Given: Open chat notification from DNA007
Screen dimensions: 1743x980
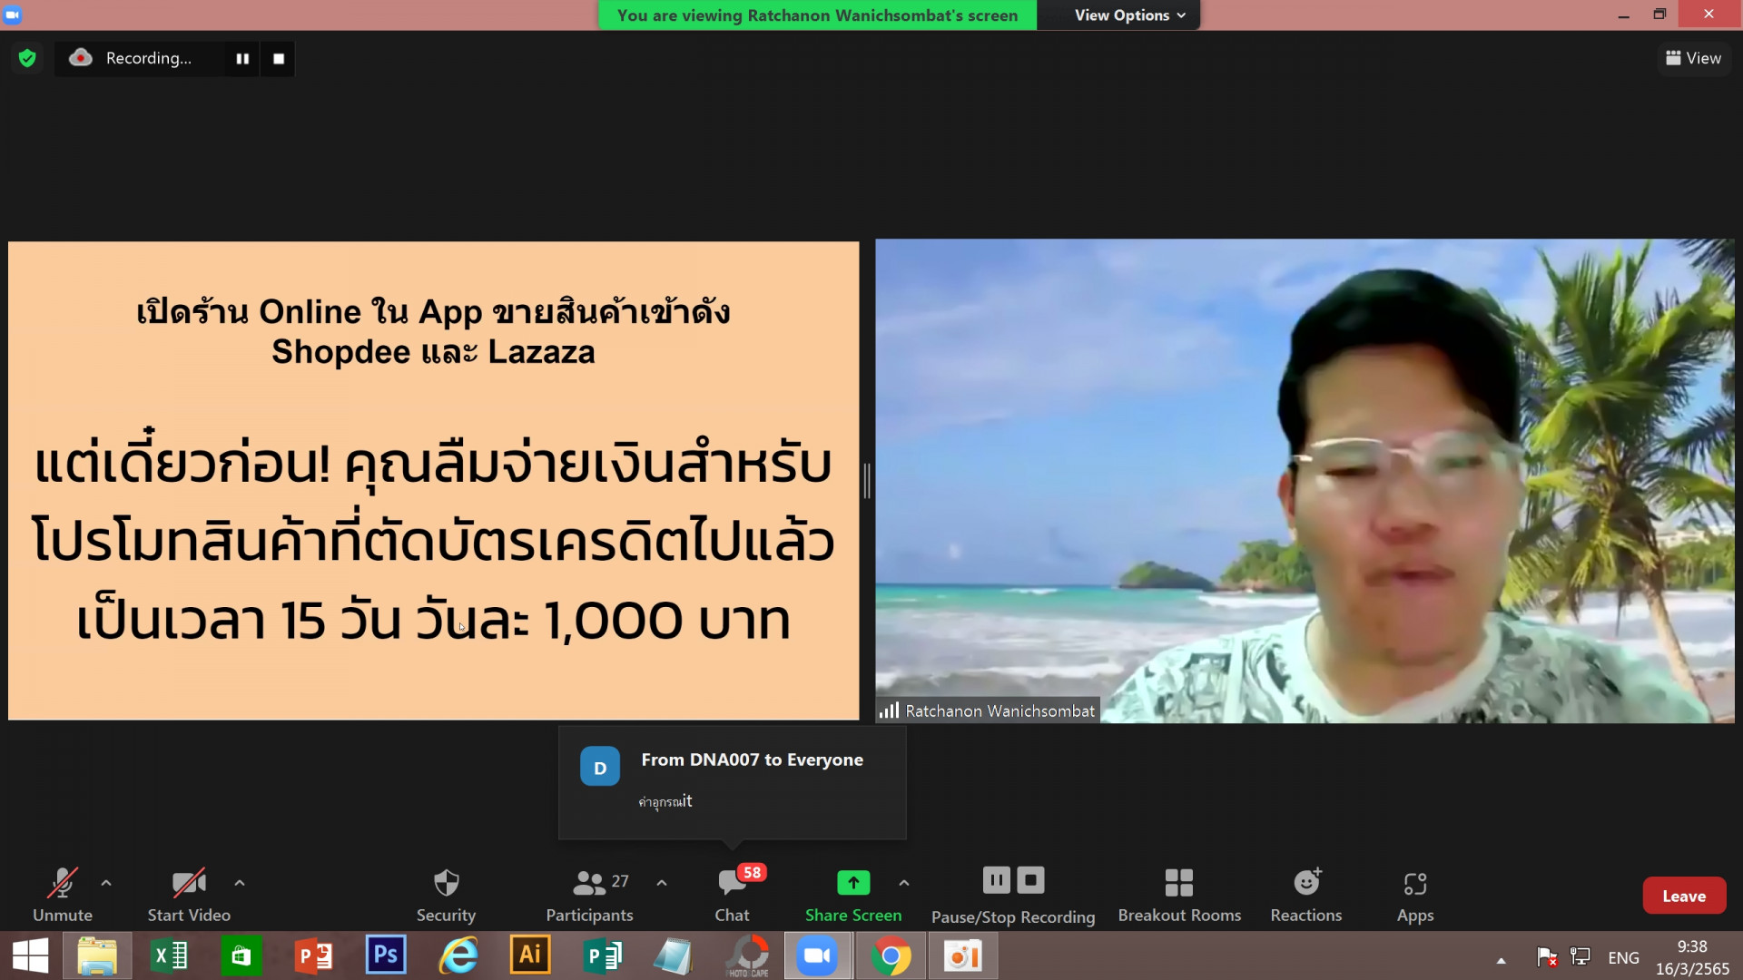Looking at the screenshot, I should [733, 782].
